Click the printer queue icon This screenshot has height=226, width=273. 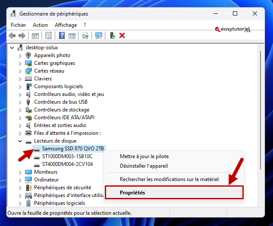[x=28, y=133]
